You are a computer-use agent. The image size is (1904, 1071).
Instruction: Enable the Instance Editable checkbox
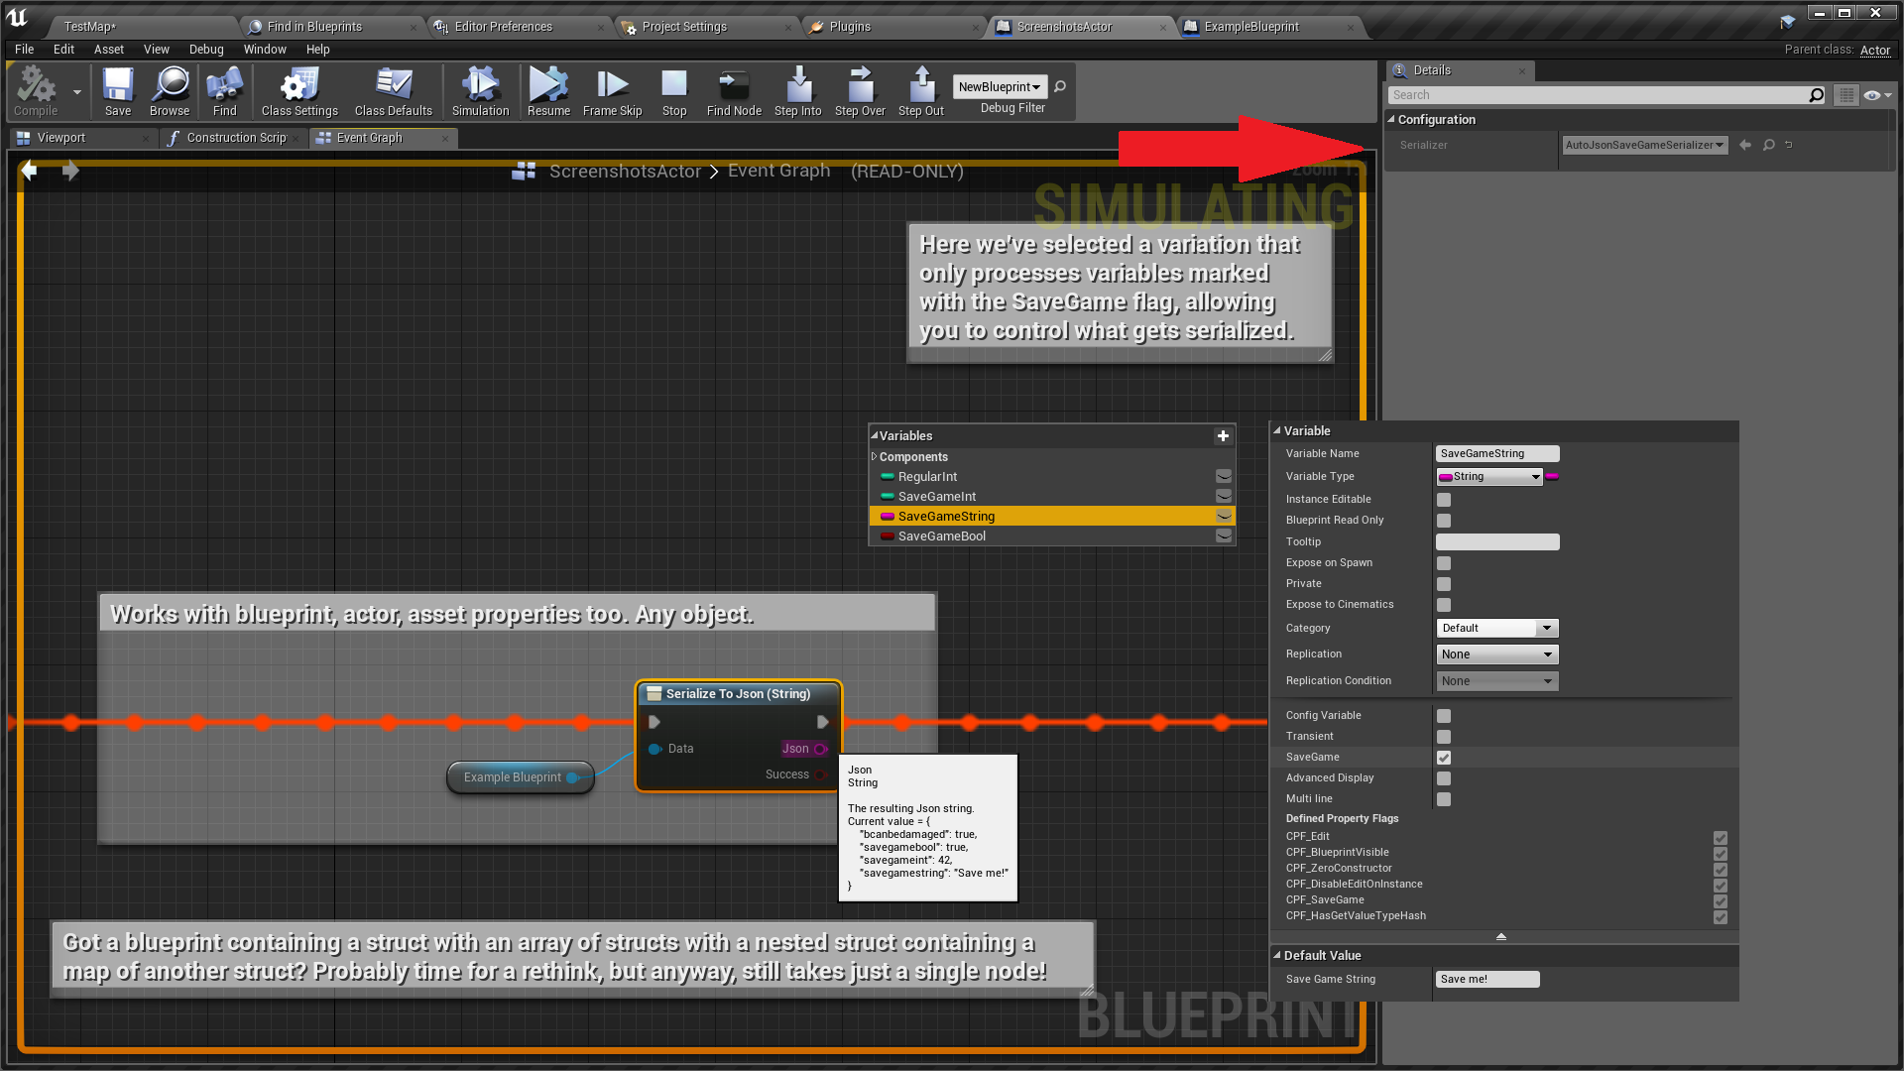coord(1444,500)
